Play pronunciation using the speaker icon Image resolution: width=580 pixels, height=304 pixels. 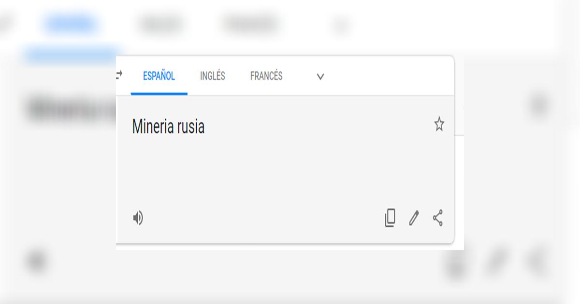[138, 219]
